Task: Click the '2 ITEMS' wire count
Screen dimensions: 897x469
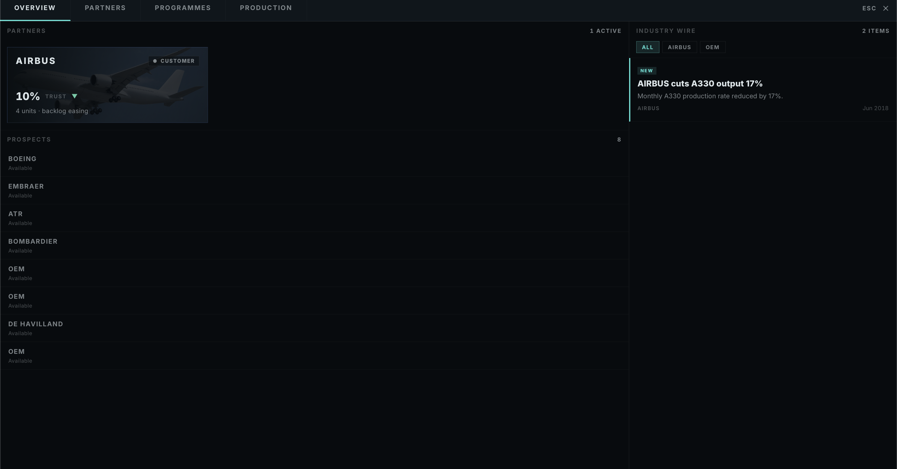Action: point(876,31)
